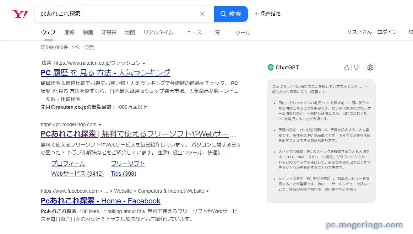Switch to the 動画 tab
This screenshot has height=234, width=413.
point(88,32)
